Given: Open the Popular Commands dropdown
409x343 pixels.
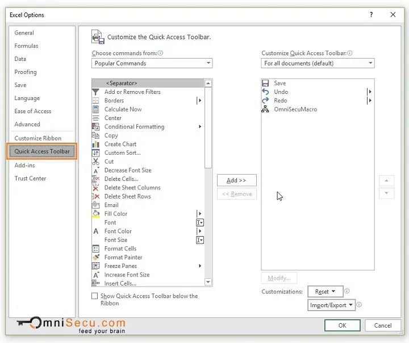Looking at the screenshot, I should tap(152, 63).
